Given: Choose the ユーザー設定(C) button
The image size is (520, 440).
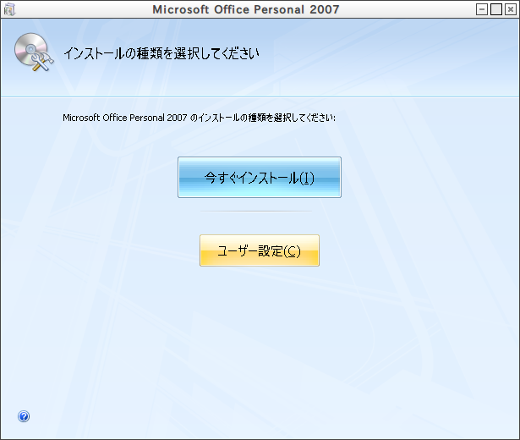Looking at the screenshot, I should (x=260, y=250).
